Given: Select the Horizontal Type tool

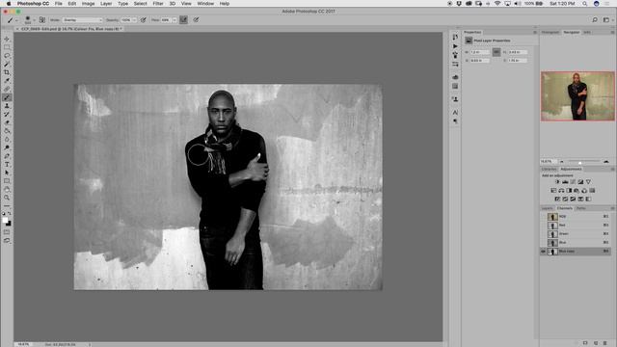Looking at the screenshot, I should (x=7, y=165).
